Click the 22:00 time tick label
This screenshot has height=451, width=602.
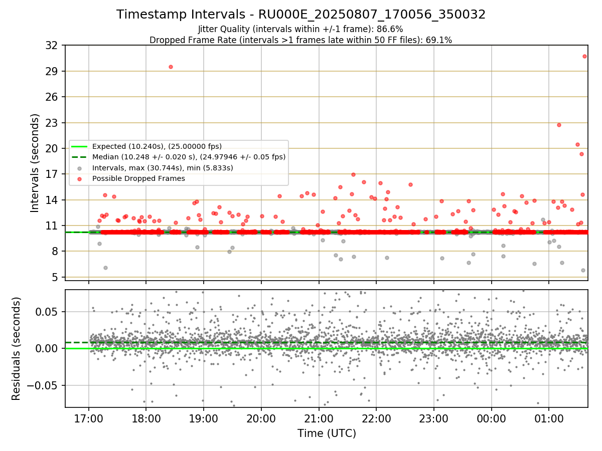coord(376,418)
